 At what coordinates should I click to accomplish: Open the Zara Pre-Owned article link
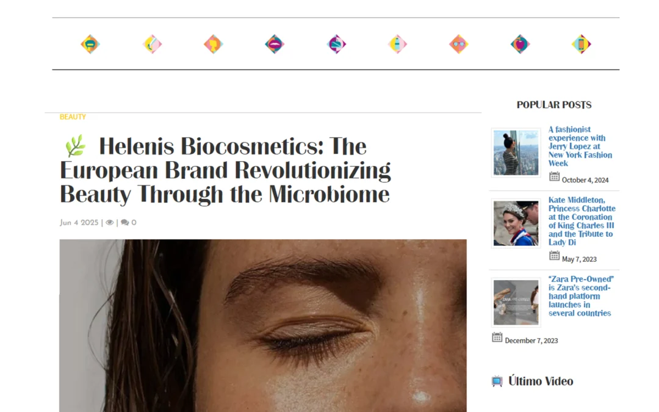pos(580,295)
